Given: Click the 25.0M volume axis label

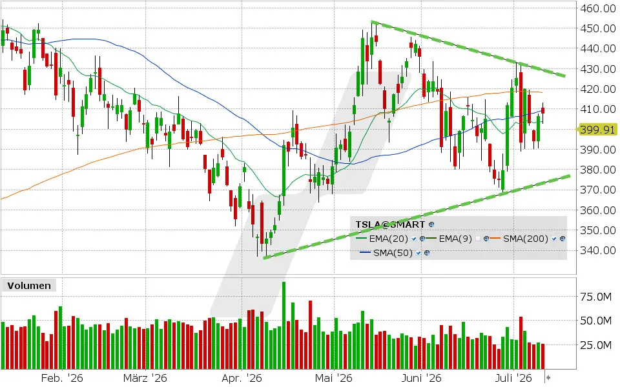Looking at the screenshot, I should (x=596, y=345).
